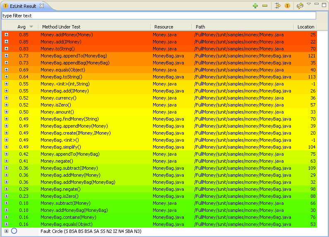The height and width of the screenshot is (237, 329).
Task: Expand the MoneyBag.negate() row
Action: click(x=7, y=189)
